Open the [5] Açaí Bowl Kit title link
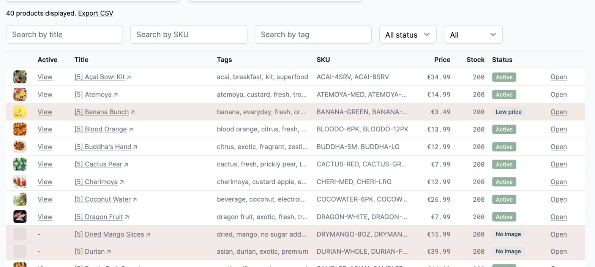 coord(103,77)
